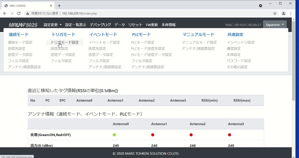The height and width of the screenshot is (158, 299).
Task: Select PLCモード送信先設定
Action: tap(148, 48)
